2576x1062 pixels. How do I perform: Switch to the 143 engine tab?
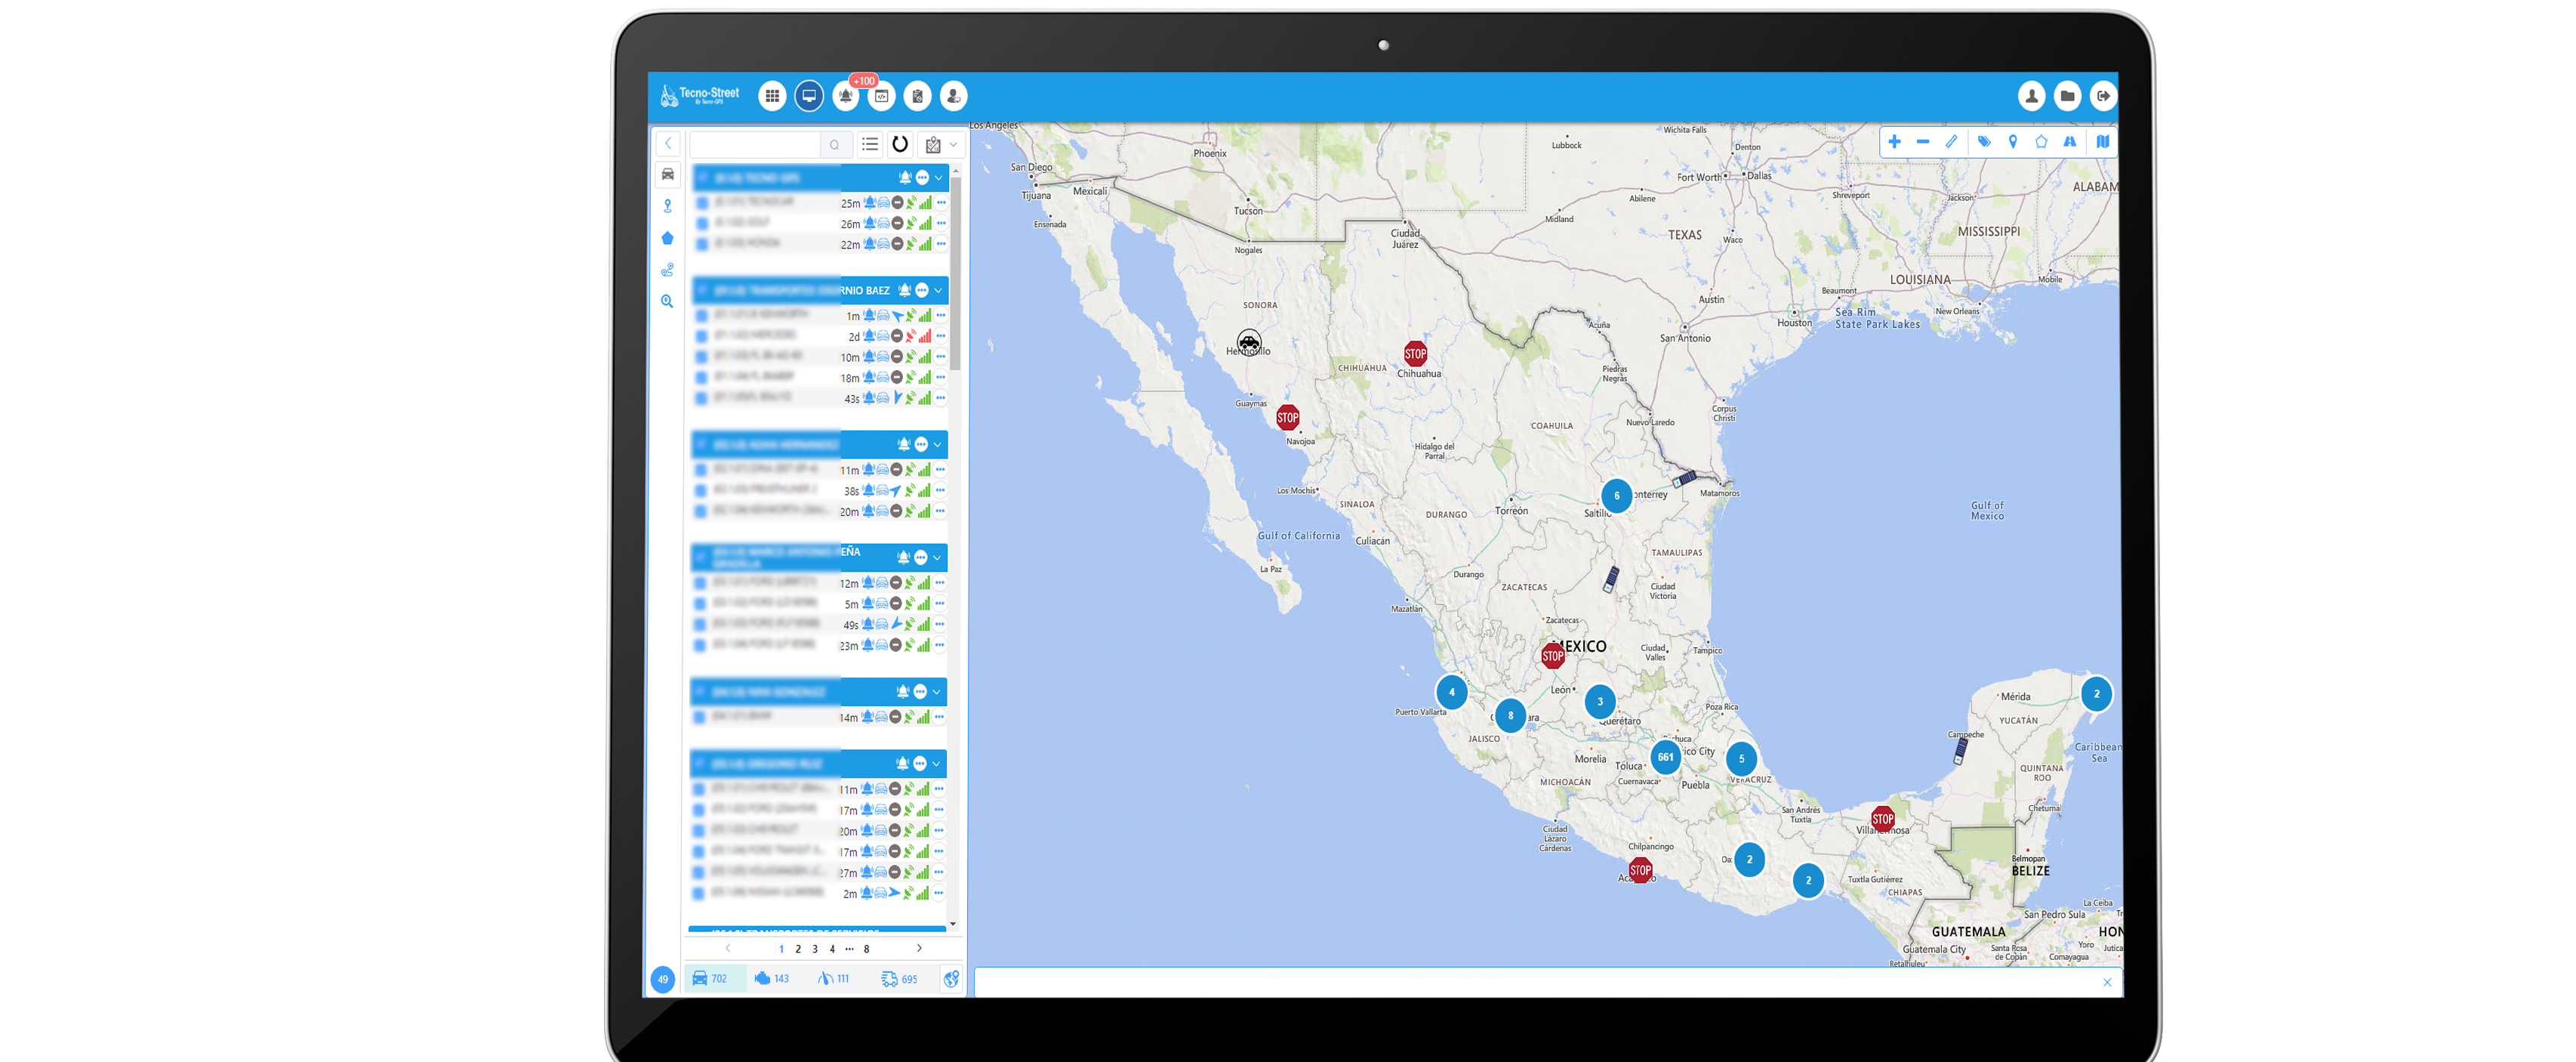coord(771,979)
